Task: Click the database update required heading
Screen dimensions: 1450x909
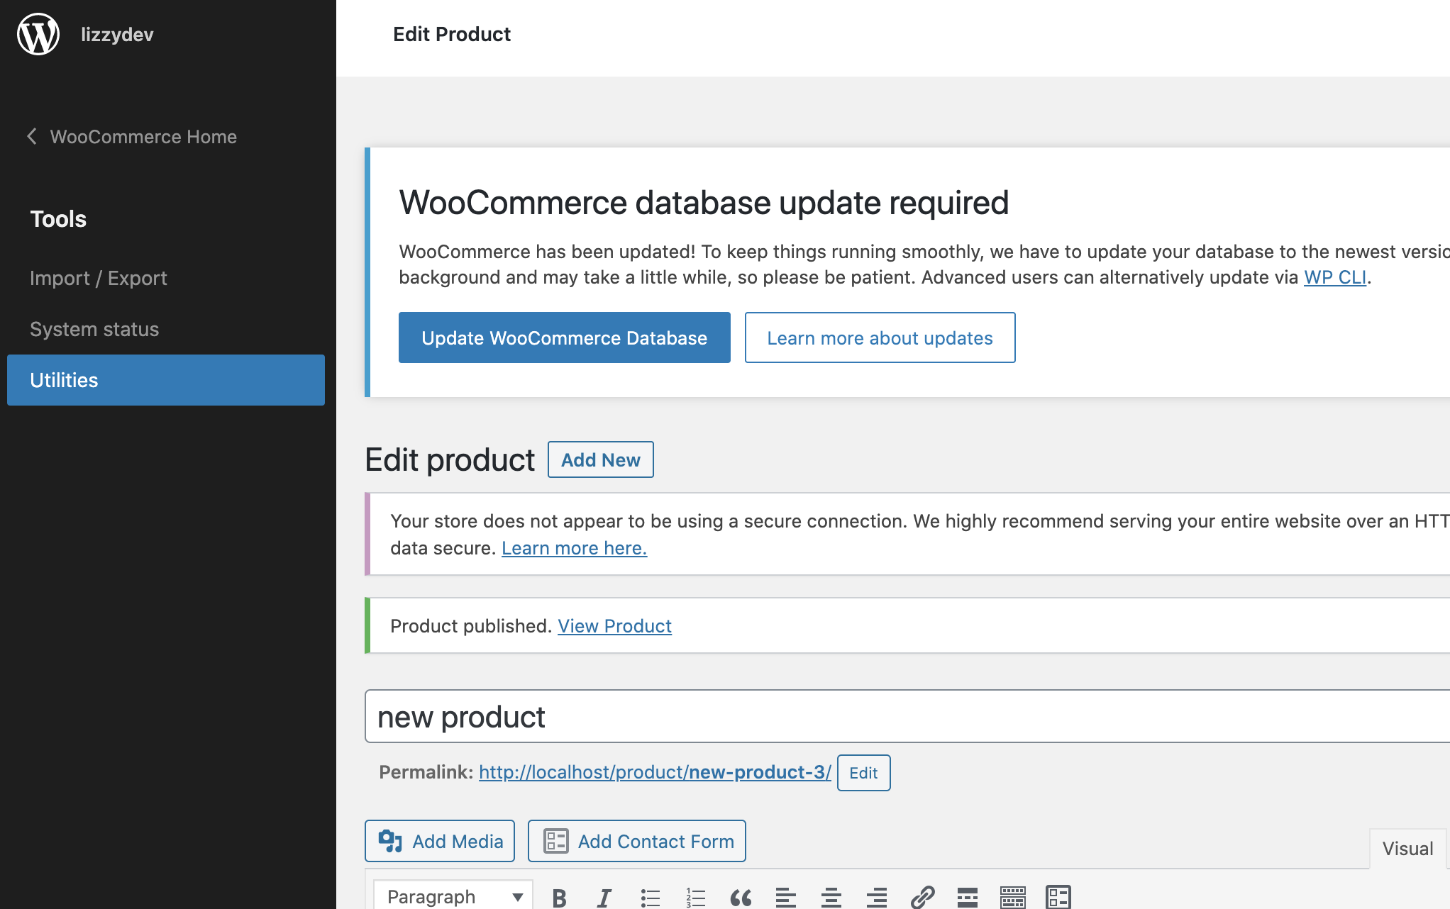Action: [704, 203]
